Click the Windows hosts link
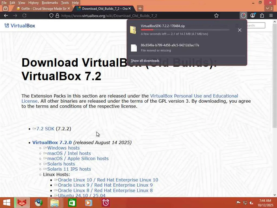The height and width of the screenshot is (208, 277). click(63, 148)
